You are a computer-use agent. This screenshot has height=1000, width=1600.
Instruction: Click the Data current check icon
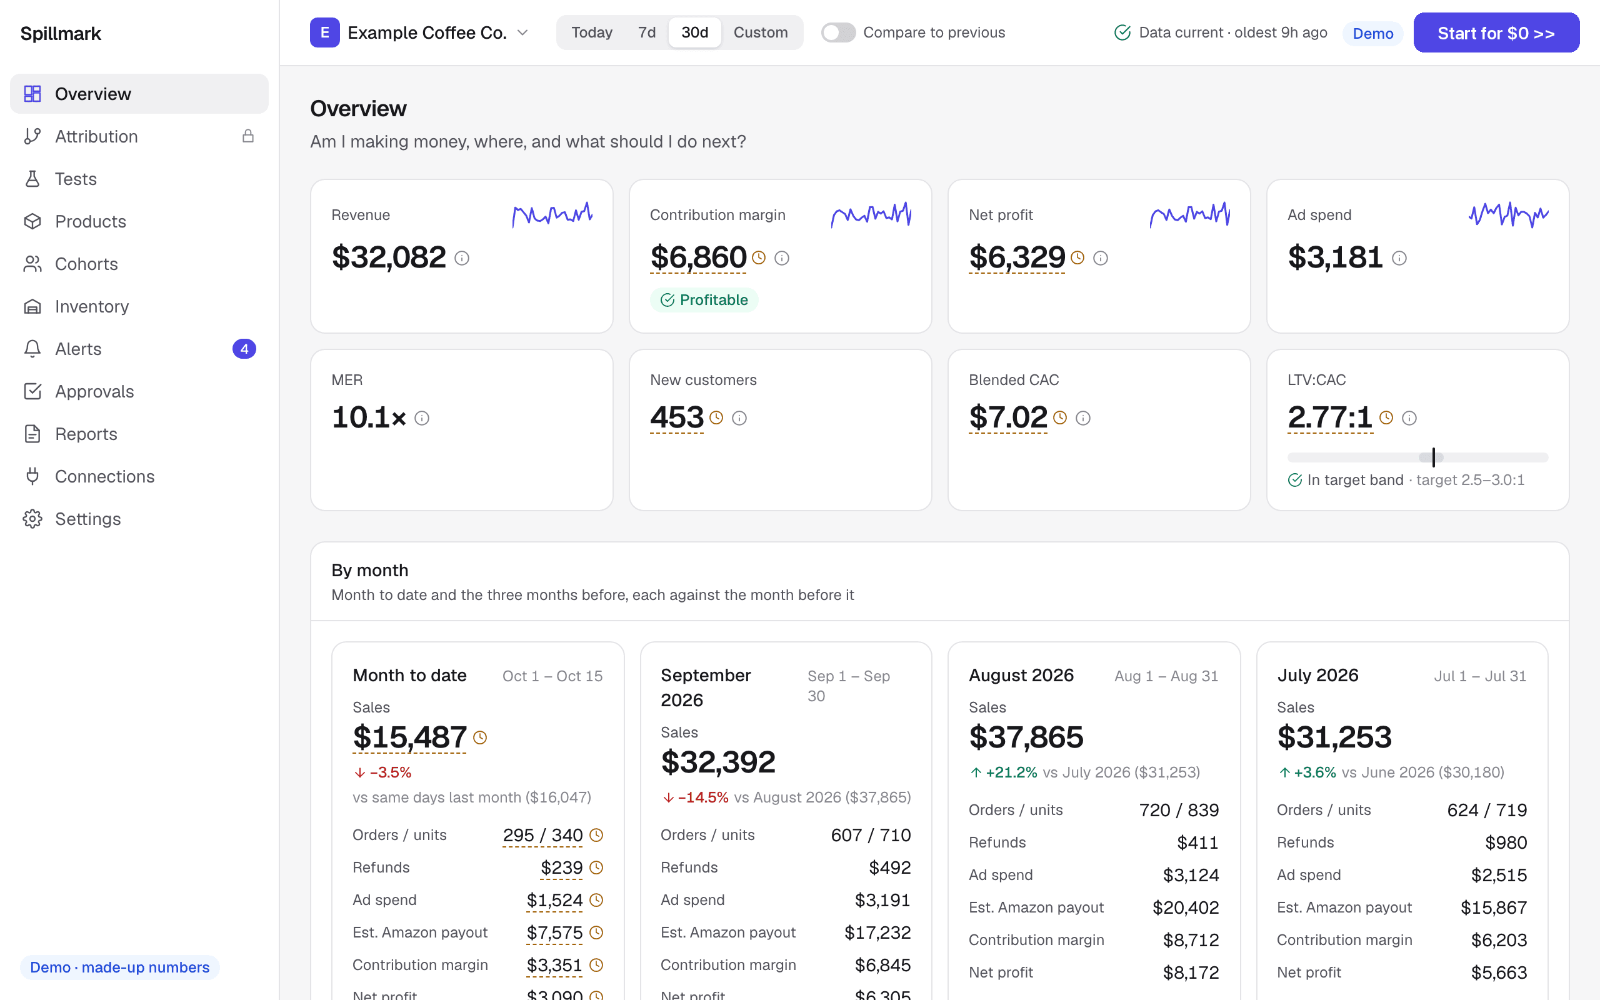[x=1122, y=32]
